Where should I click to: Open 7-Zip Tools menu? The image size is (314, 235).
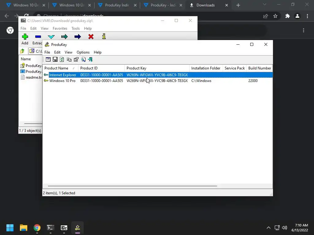click(x=75, y=28)
